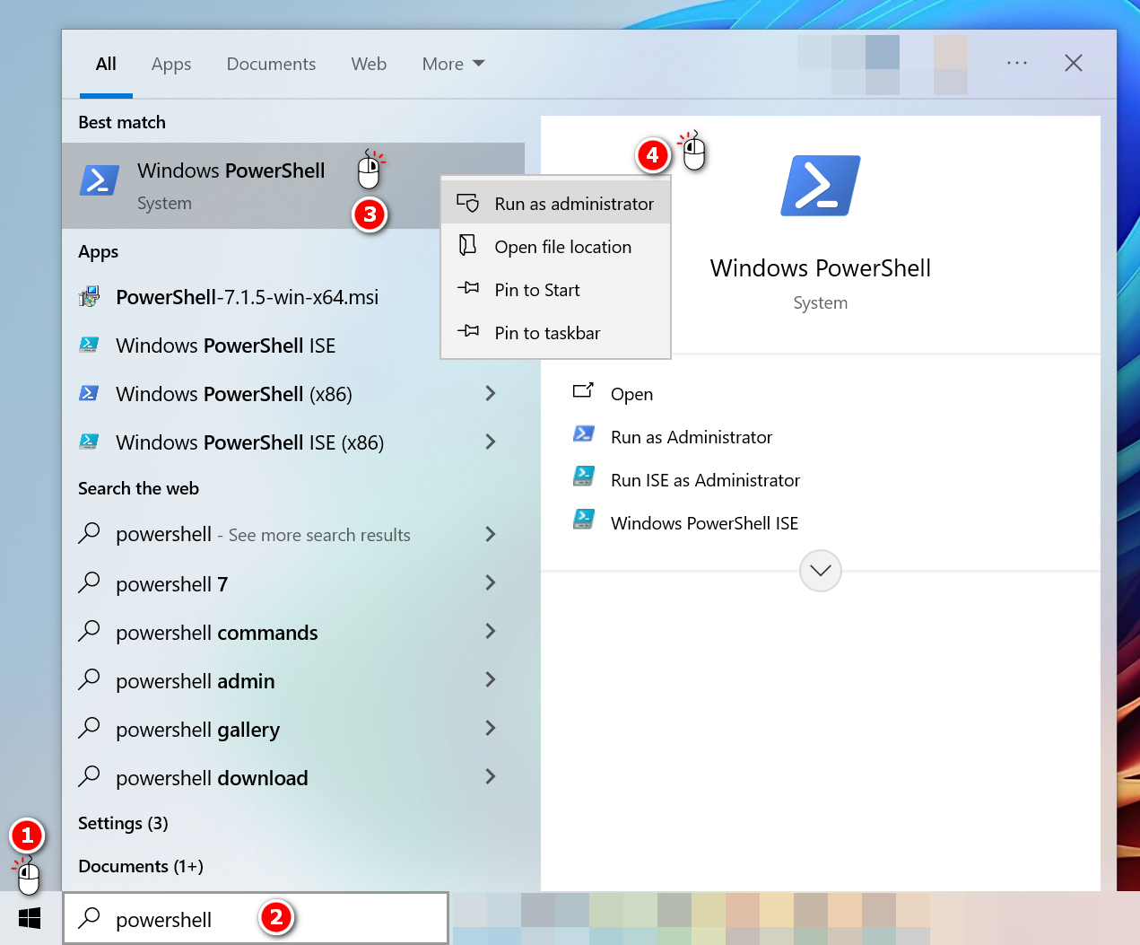Viewport: 1140px width, 945px height.
Task: Switch to the Documents tab
Action: pyautogui.click(x=271, y=64)
